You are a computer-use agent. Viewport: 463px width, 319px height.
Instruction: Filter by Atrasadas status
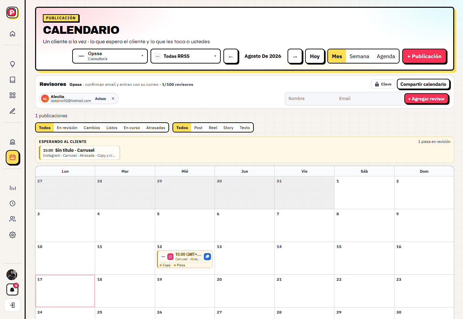click(156, 128)
